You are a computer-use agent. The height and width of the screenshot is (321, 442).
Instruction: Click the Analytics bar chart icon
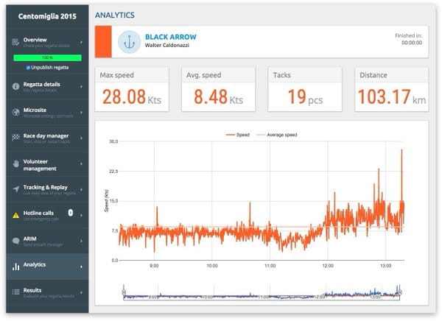tap(15, 266)
